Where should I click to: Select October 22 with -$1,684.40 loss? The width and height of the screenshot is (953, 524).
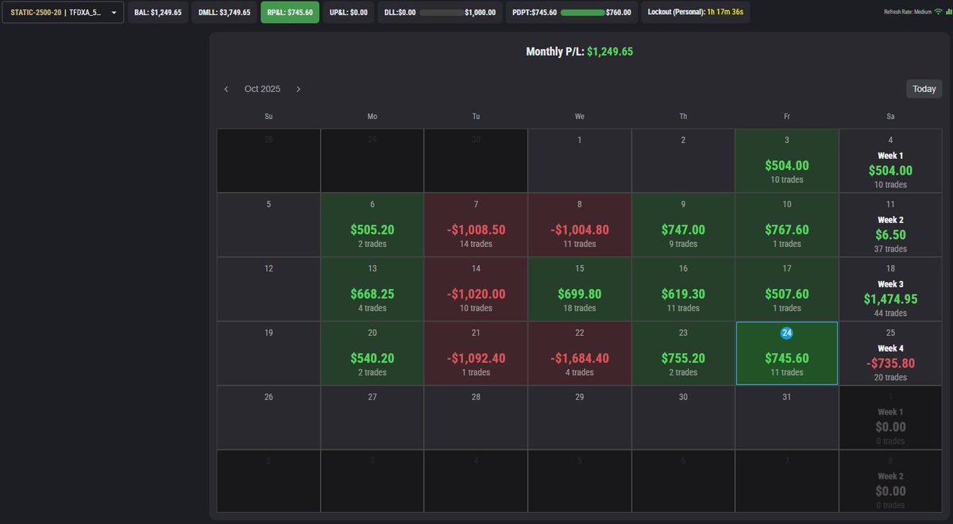click(x=580, y=353)
